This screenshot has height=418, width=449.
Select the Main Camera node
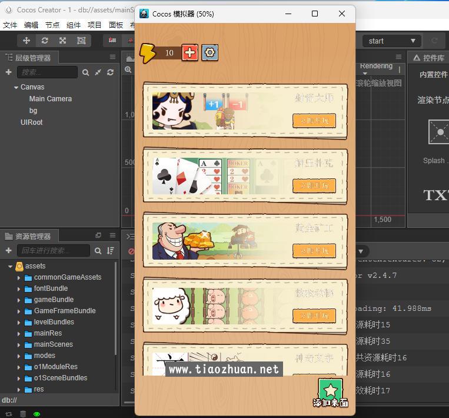click(51, 99)
